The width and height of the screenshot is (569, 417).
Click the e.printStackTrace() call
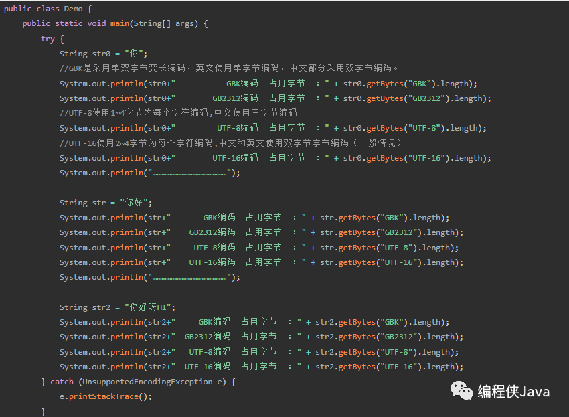coord(106,397)
